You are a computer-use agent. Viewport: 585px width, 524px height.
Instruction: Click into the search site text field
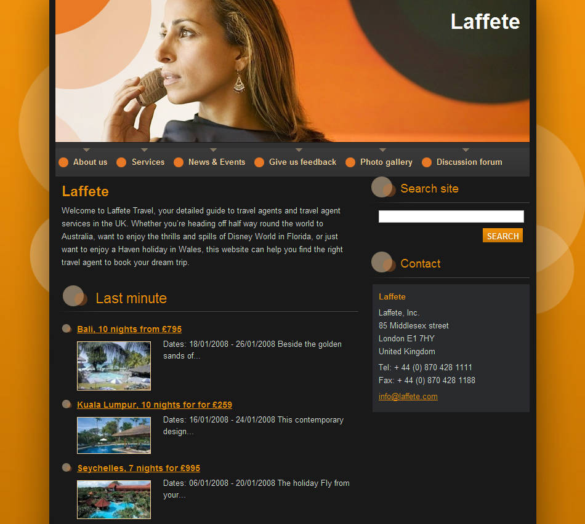451,216
